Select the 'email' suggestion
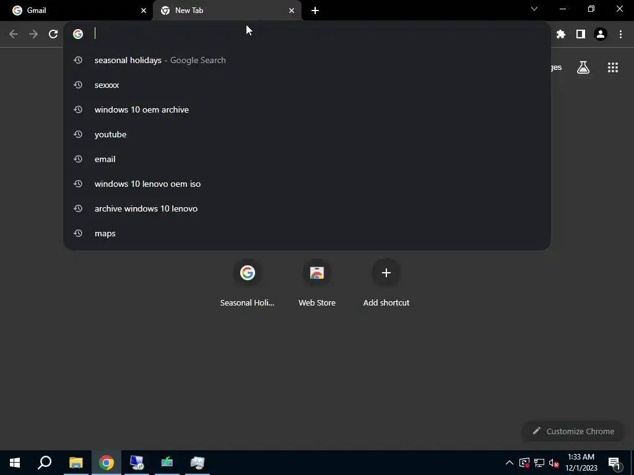 coord(307,159)
